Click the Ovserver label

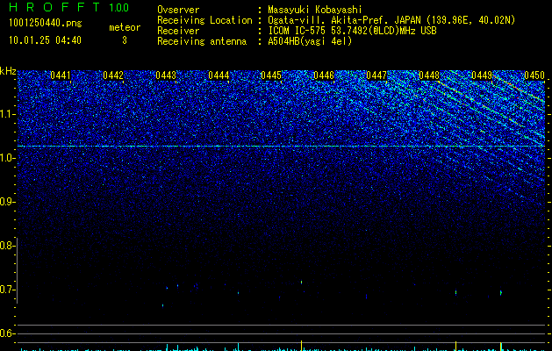point(178,10)
